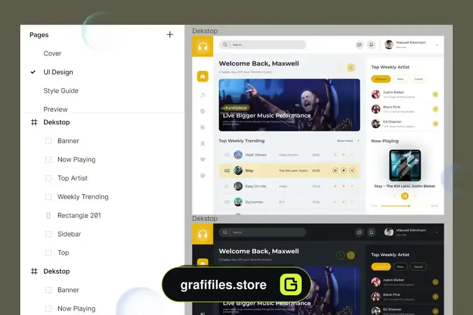Click the headphone logo in the dark dashboard
The height and width of the screenshot is (315, 473).
203,234
